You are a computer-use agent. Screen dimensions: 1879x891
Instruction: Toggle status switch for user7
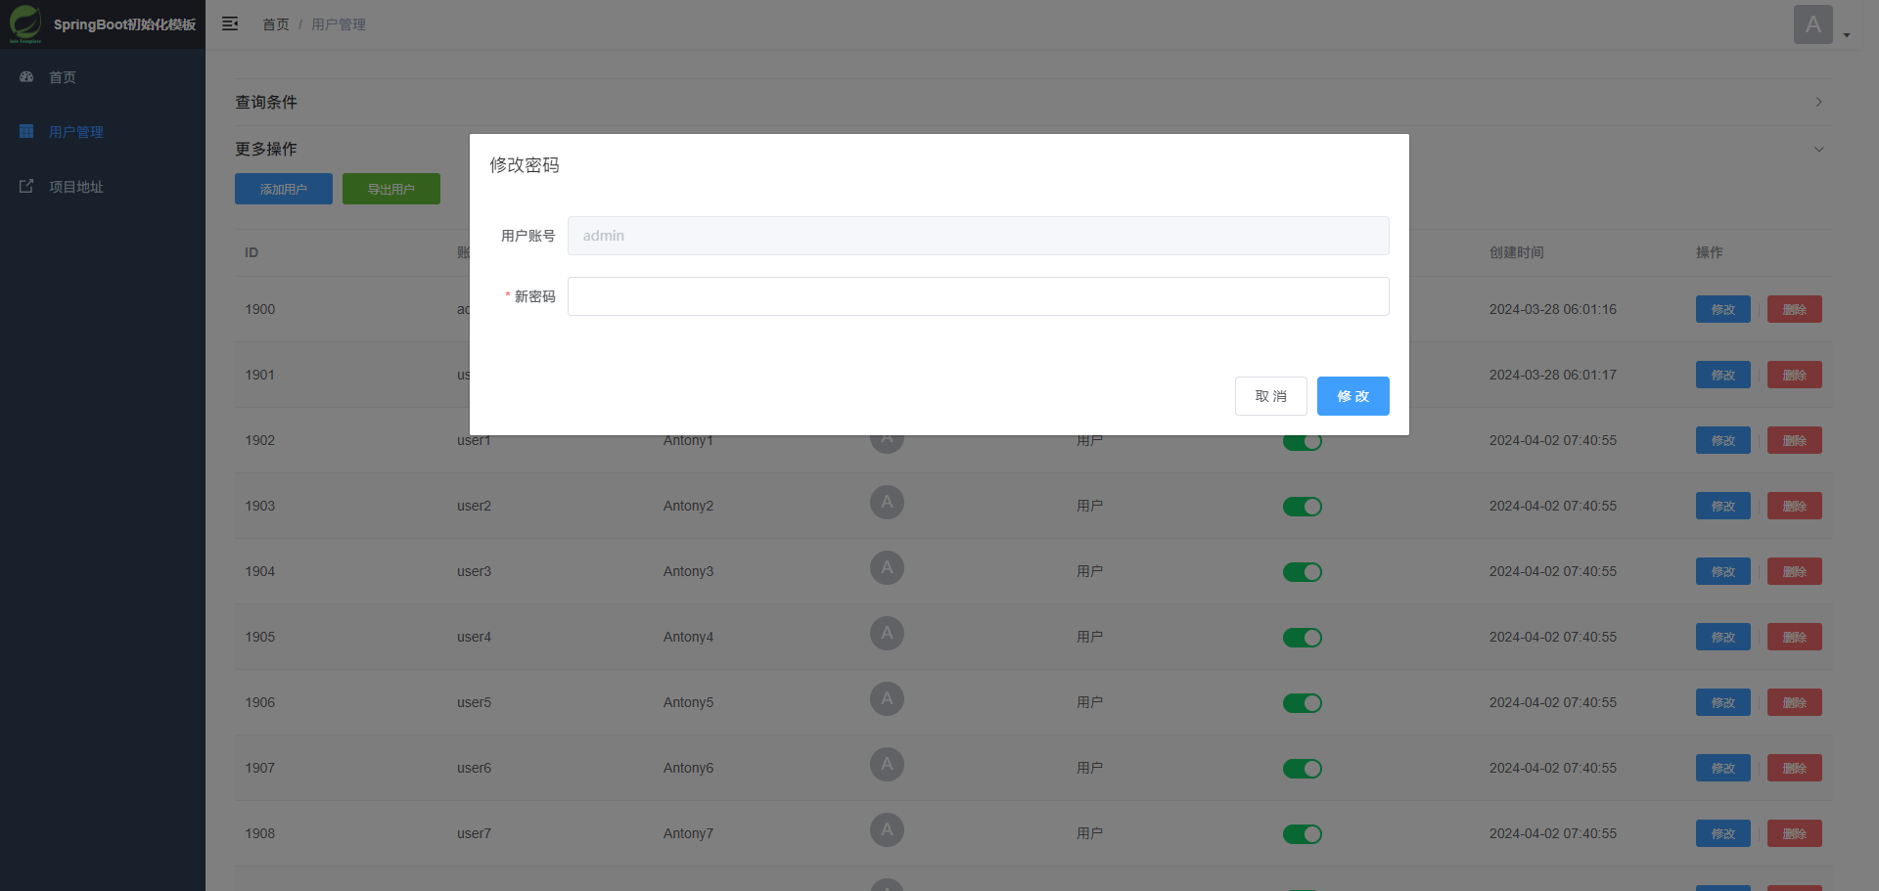1303,834
